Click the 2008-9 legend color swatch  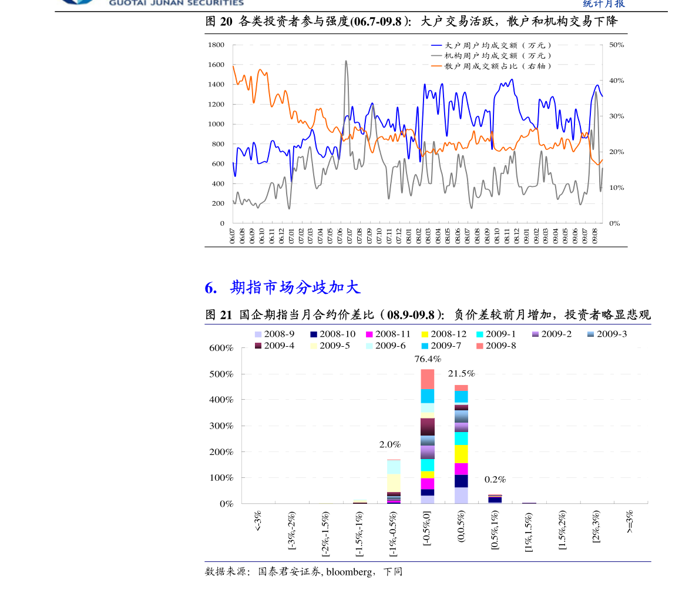(x=258, y=334)
